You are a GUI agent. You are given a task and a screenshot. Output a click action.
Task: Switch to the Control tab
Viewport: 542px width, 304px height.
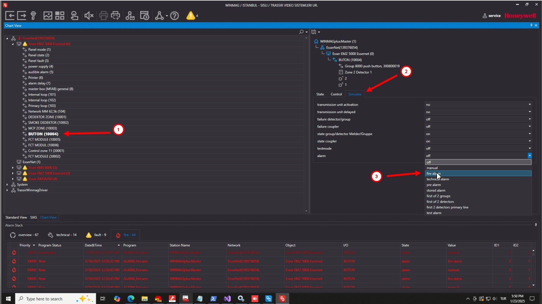point(336,94)
